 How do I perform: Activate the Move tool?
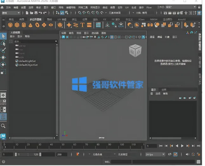pyautogui.click(x=3, y=57)
